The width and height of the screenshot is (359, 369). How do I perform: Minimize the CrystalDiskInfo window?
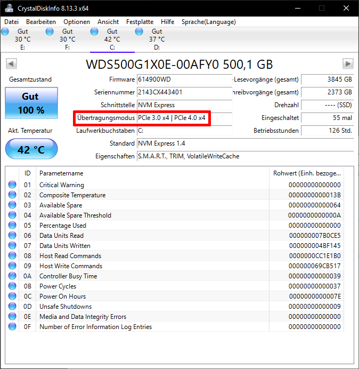pos(298,8)
